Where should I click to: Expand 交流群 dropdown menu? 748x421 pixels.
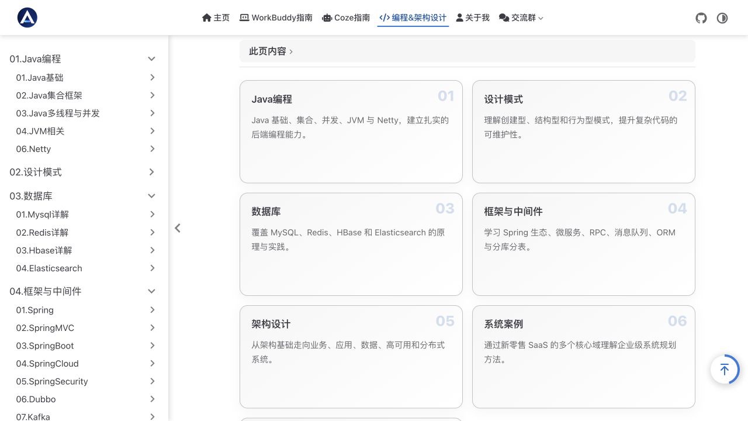tap(521, 18)
